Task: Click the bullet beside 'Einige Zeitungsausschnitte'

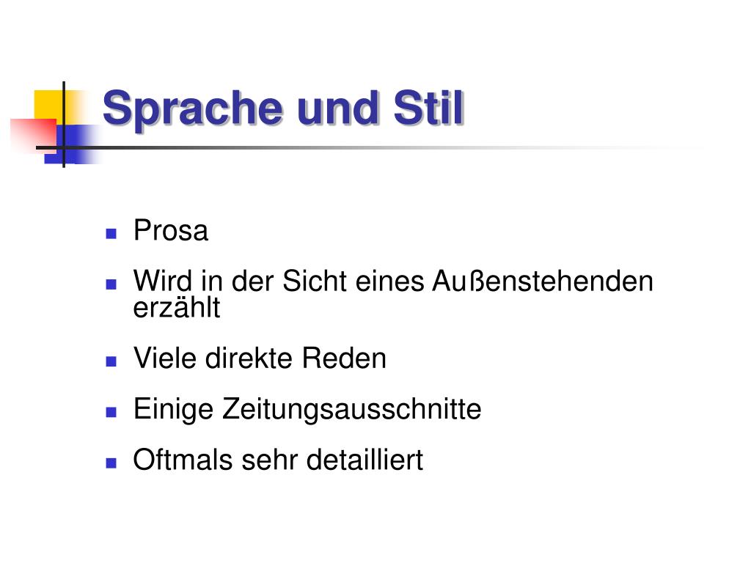Action: tap(111, 412)
